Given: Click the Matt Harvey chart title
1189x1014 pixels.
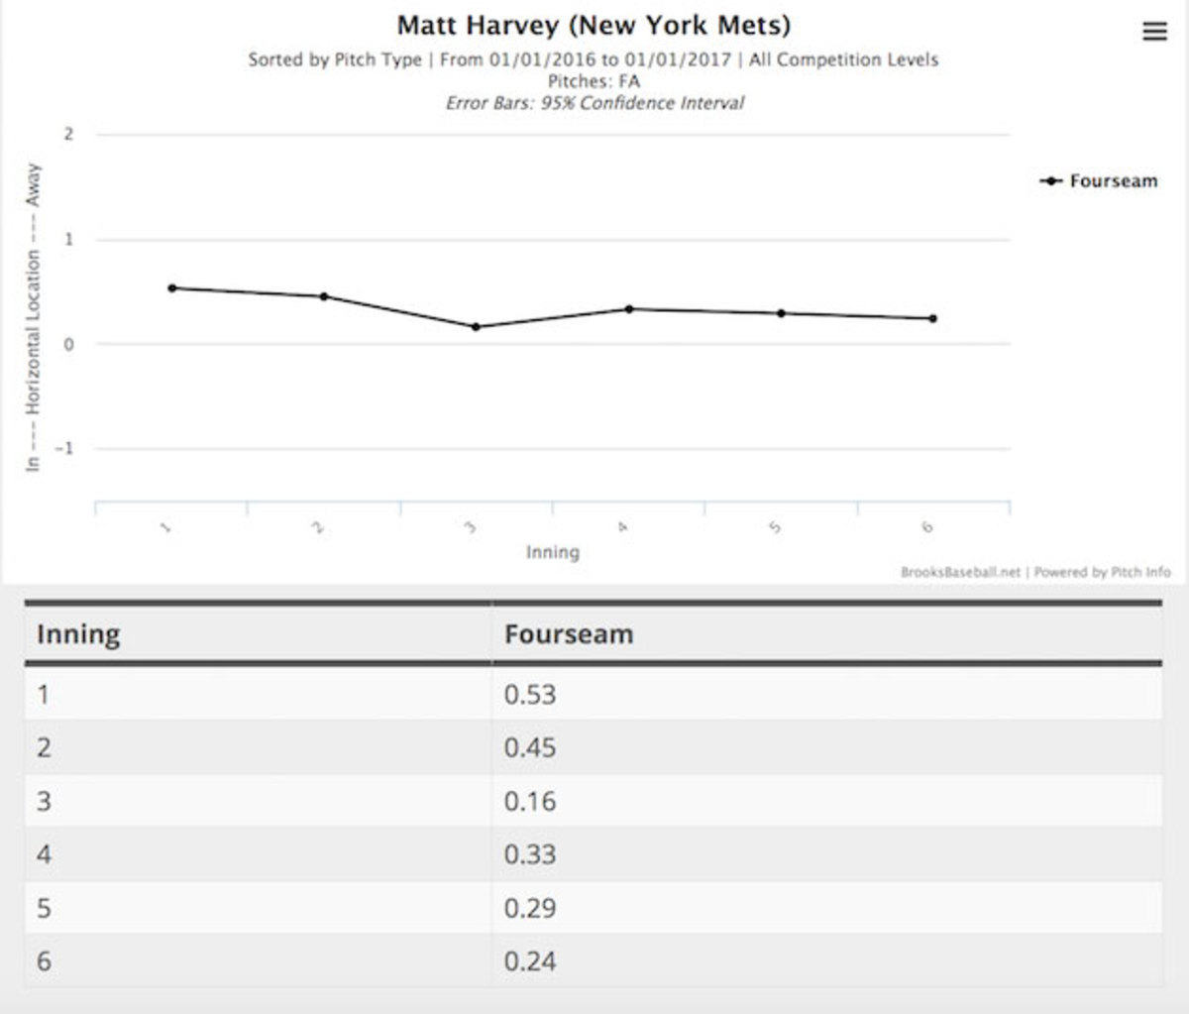Looking at the screenshot, I should 594,25.
